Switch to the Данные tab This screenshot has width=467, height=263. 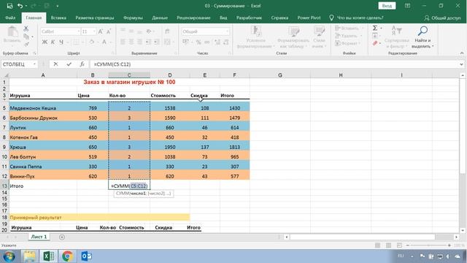(160, 18)
